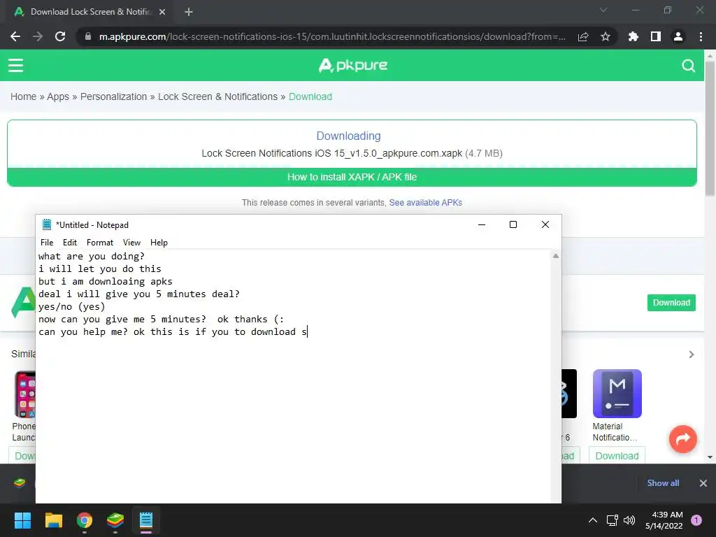Reload the APKPure page
This screenshot has height=537, width=716.
pyautogui.click(x=60, y=36)
